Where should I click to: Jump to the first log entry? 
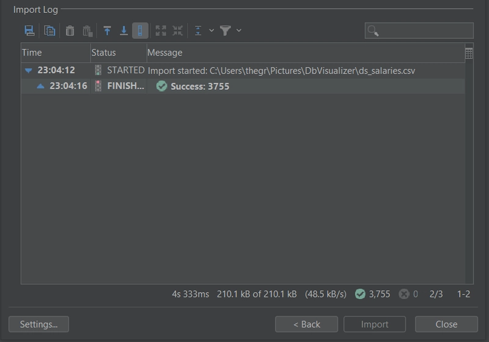[x=107, y=31]
